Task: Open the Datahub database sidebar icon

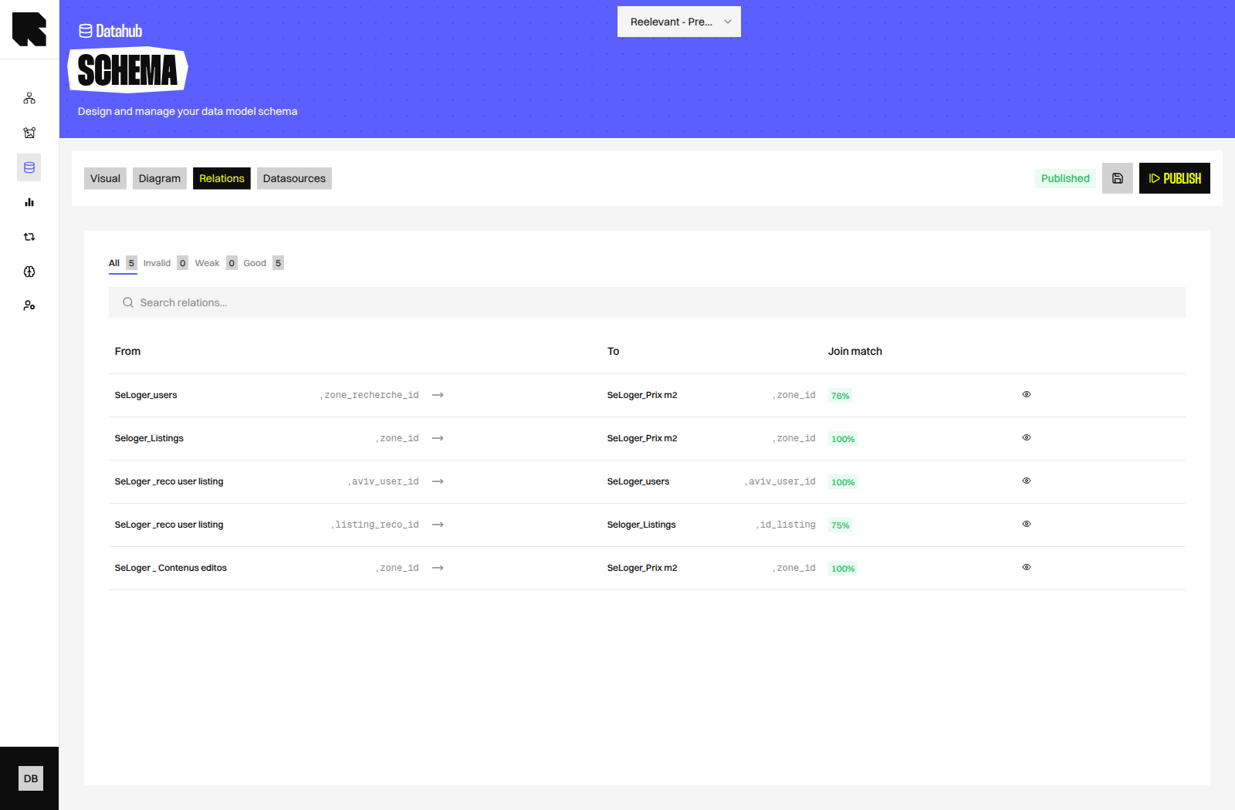Action: (x=29, y=167)
